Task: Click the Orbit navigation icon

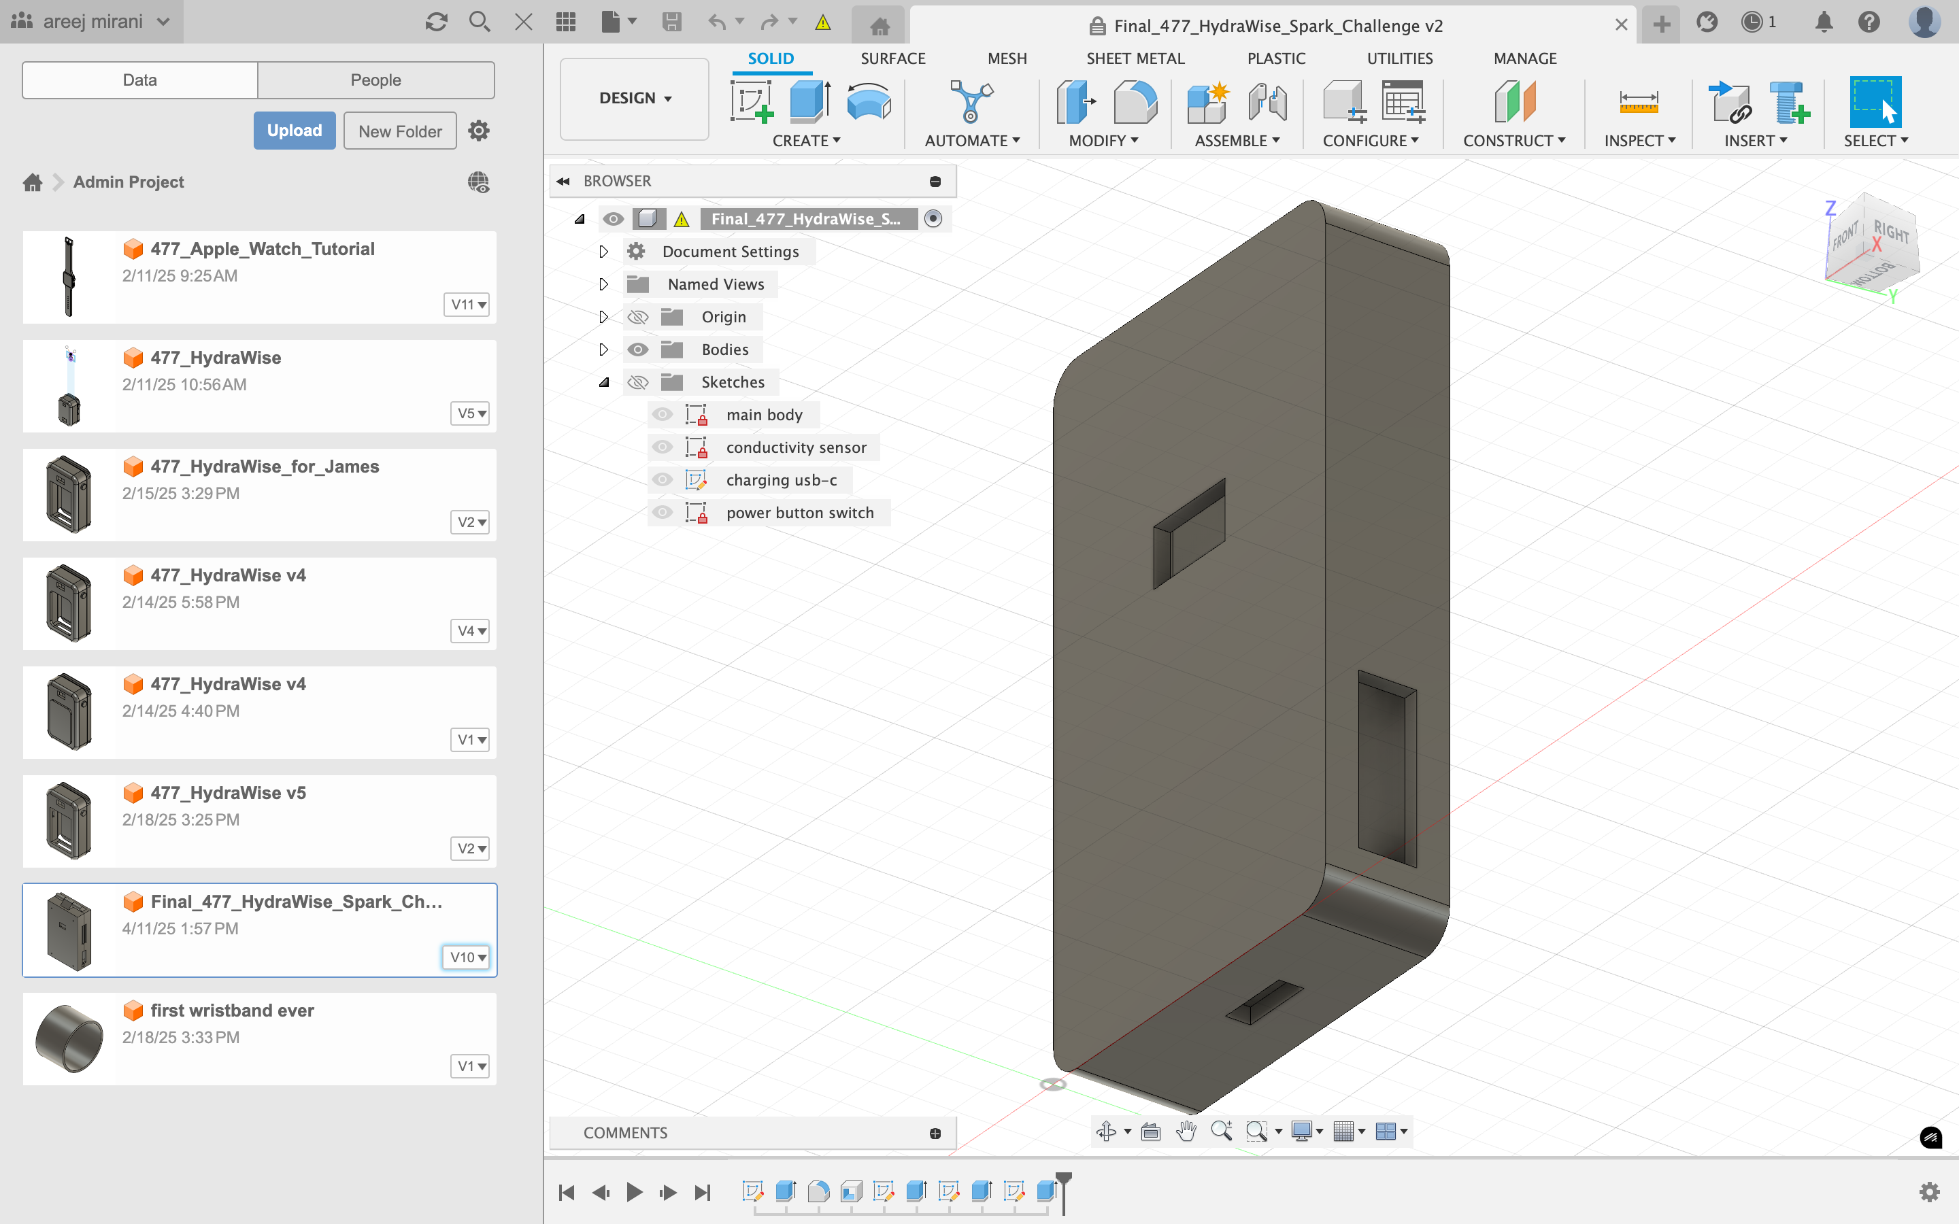Action: pos(1106,1131)
